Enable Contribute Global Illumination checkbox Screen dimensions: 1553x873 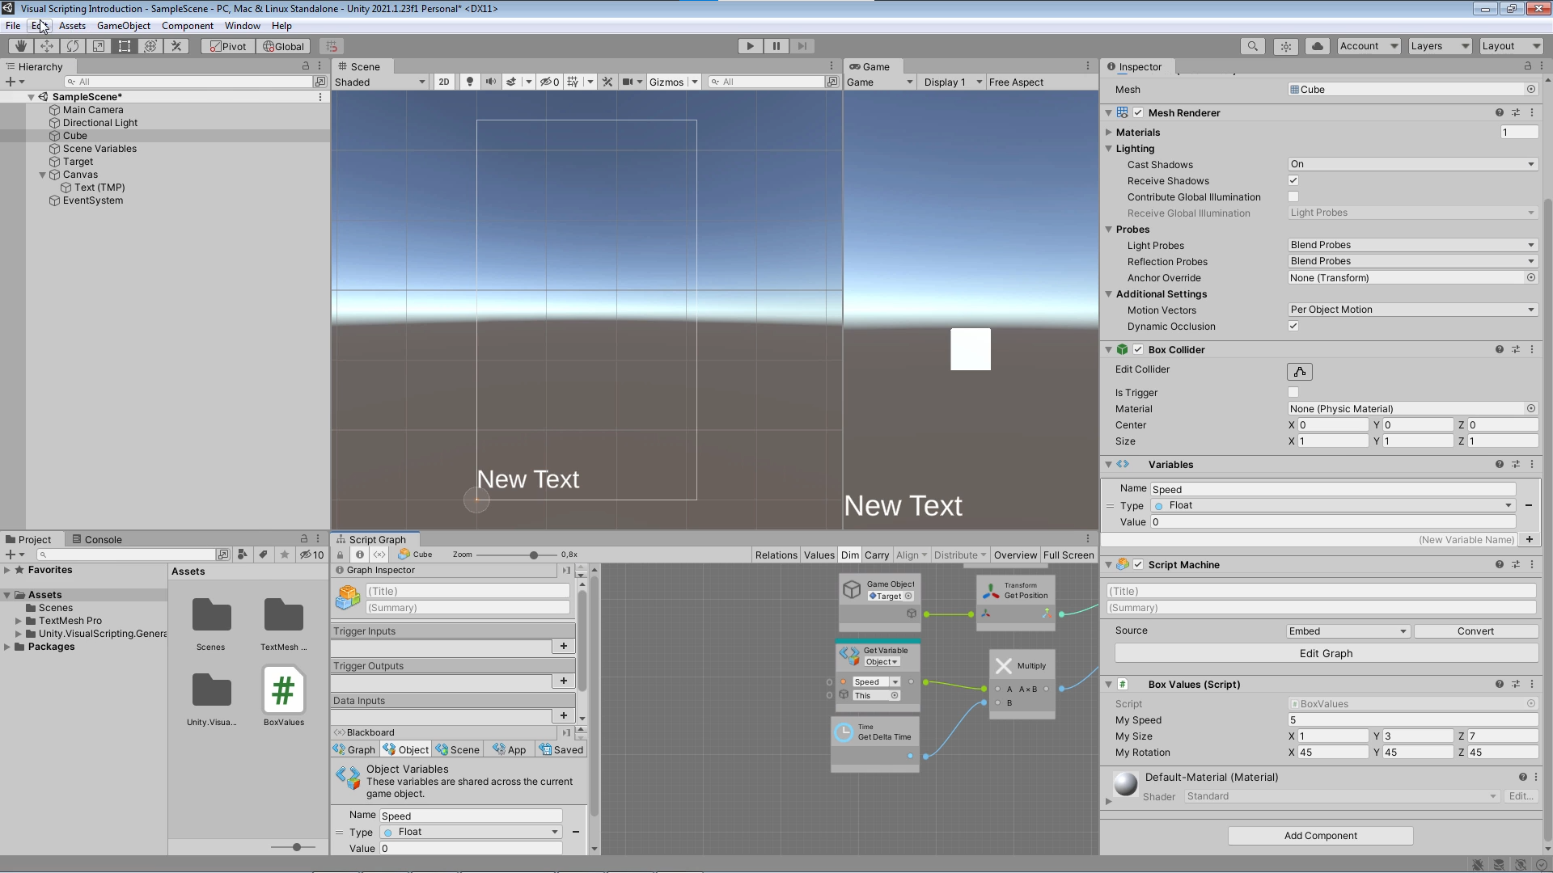(1294, 196)
